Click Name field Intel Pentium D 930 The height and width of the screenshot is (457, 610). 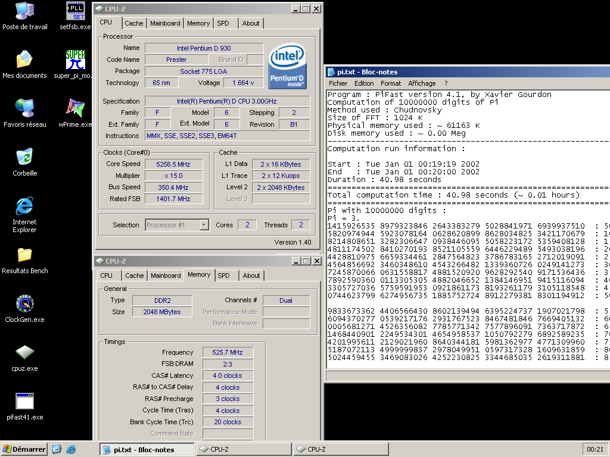[x=204, y=48]
